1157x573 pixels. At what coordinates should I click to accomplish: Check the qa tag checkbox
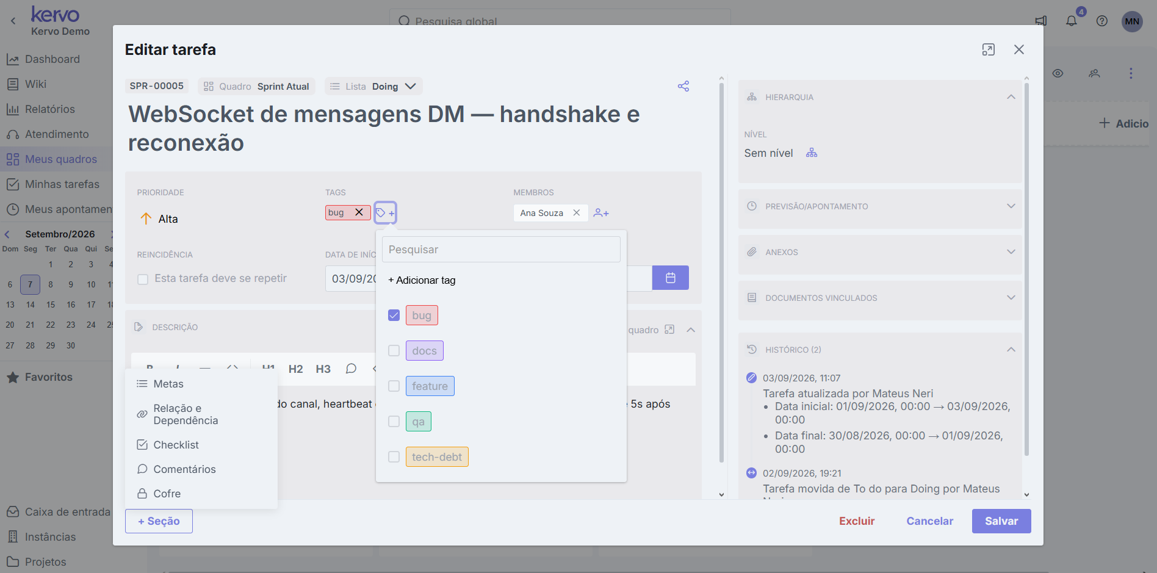click(x=394, y=422)
